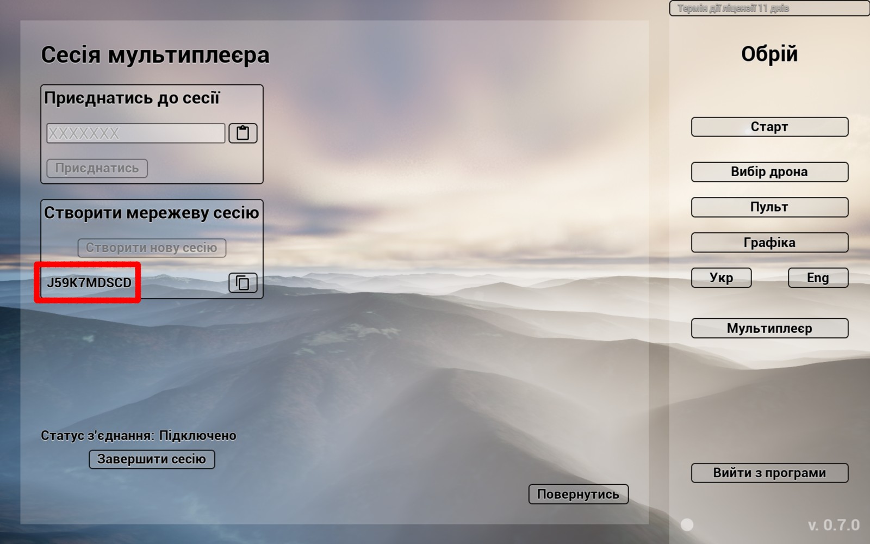
Task: Open the Графіка settings
Action: pos(769,243)
